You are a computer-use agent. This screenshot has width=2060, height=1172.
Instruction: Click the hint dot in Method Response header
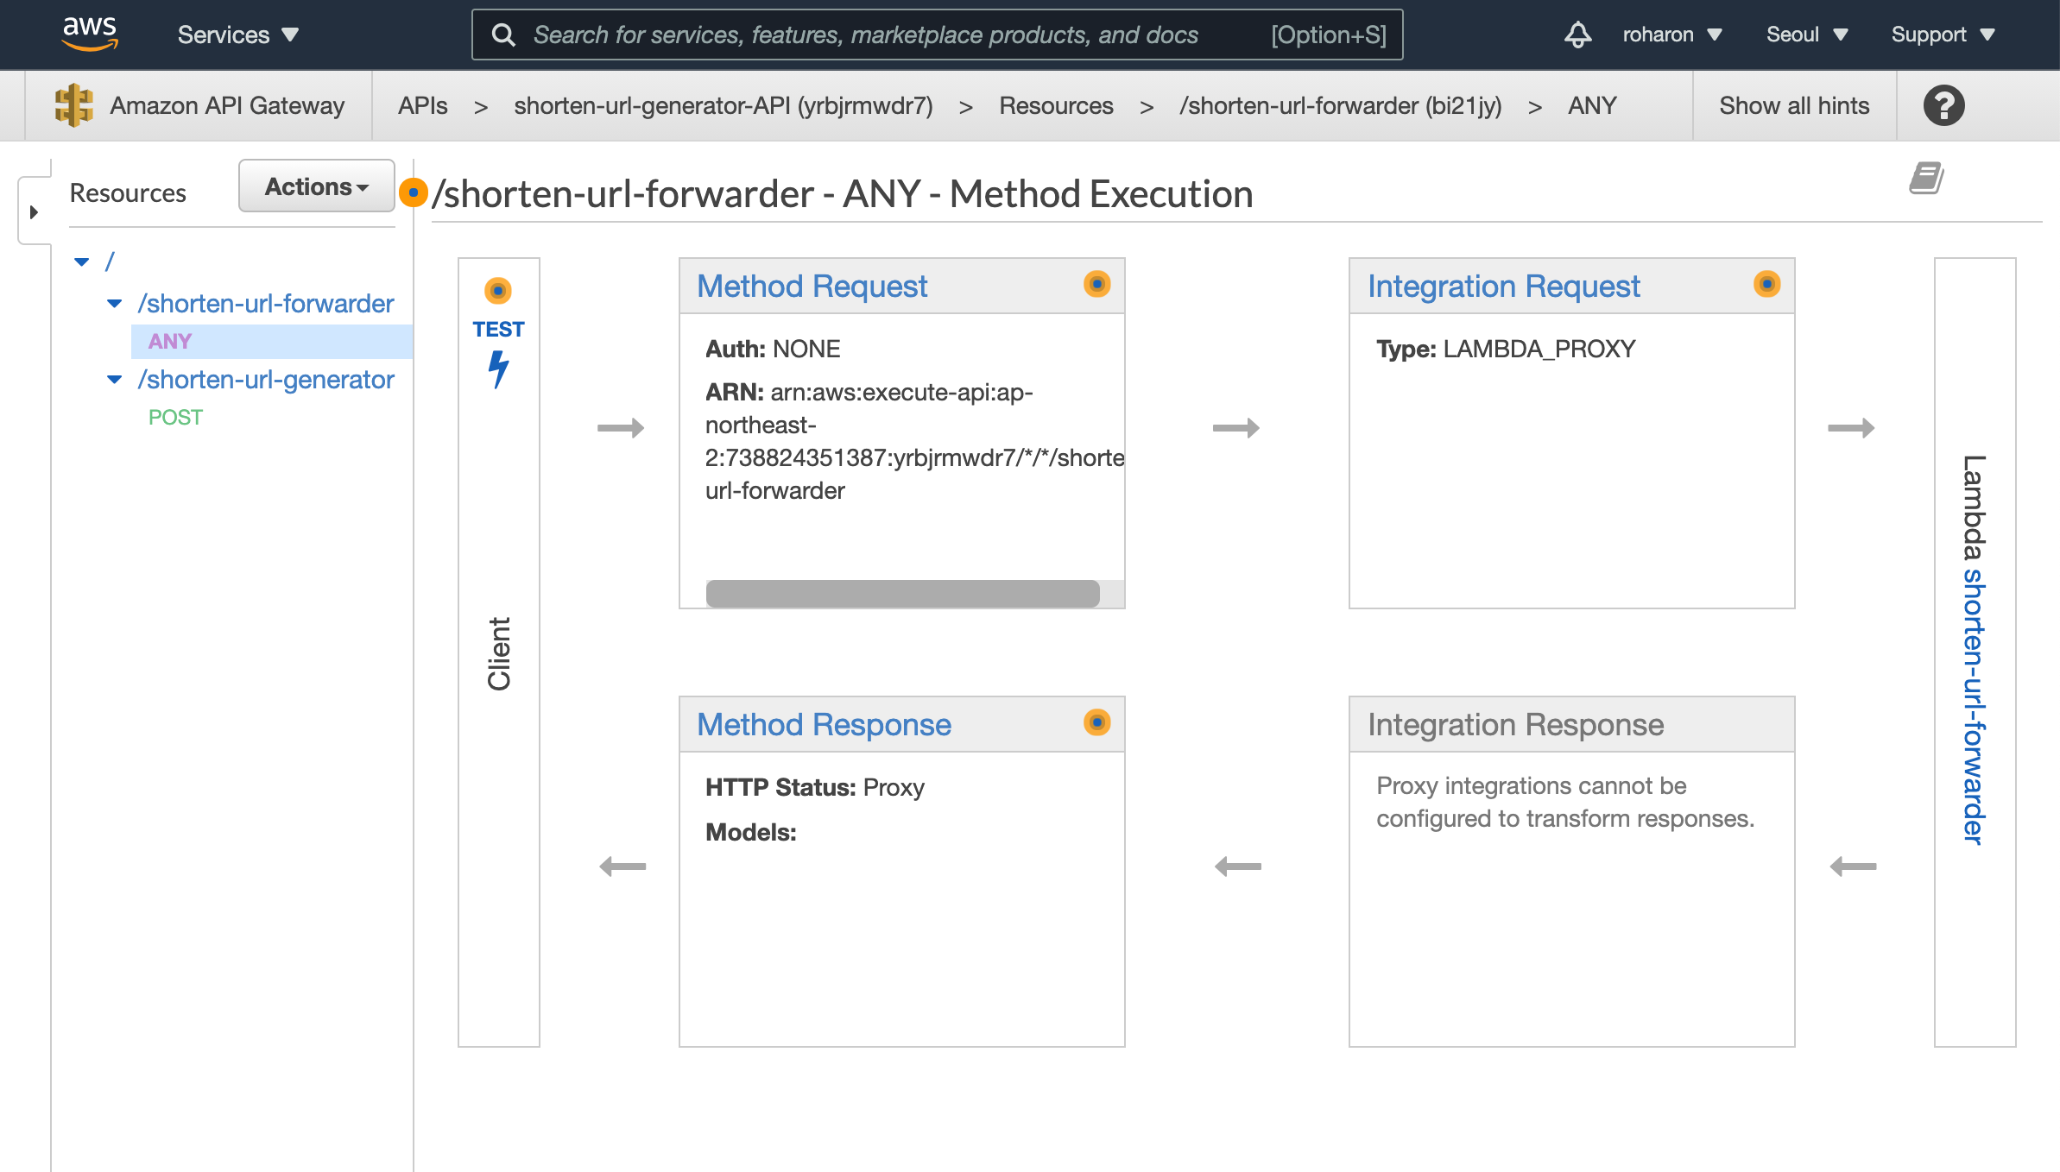(x=1096, y=722)
